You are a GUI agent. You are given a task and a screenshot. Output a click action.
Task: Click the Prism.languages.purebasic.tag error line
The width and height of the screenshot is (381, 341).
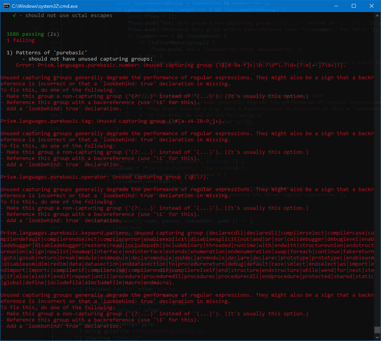pos(112,121)
